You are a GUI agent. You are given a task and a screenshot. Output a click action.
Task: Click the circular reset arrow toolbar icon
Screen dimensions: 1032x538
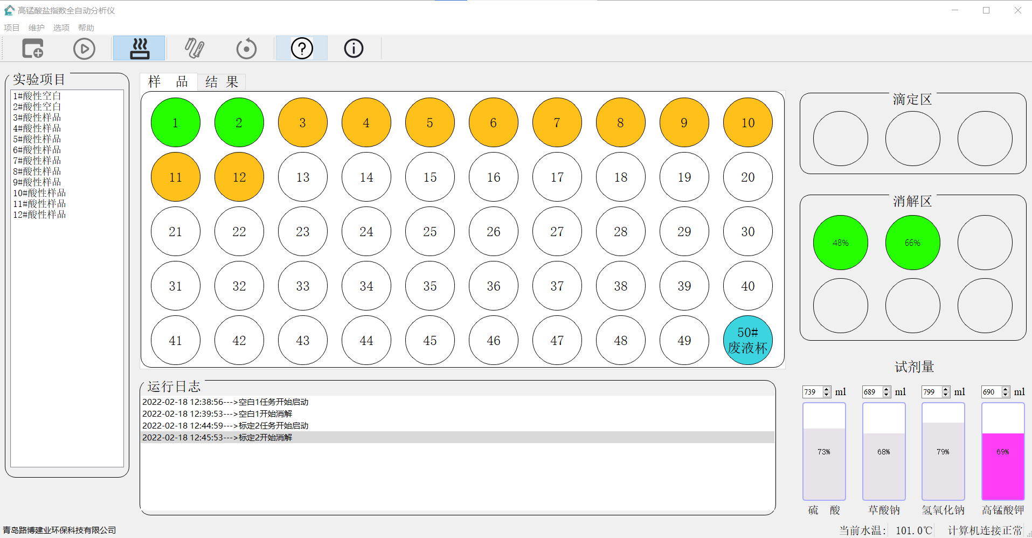pyautogui.click(x=246, y=49)
